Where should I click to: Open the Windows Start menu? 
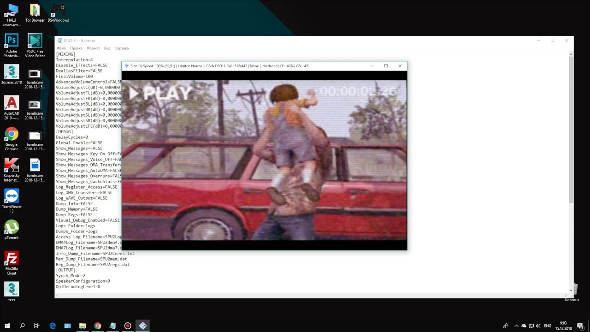point(7,326)
